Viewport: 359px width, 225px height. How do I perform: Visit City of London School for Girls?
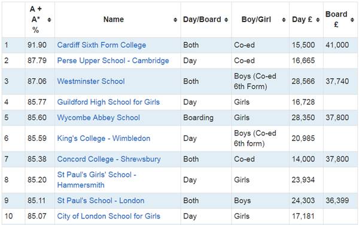[108, 216]
